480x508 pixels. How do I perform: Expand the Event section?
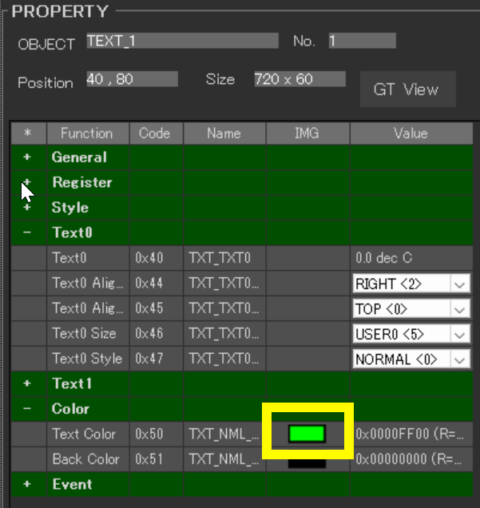point(28,484)
